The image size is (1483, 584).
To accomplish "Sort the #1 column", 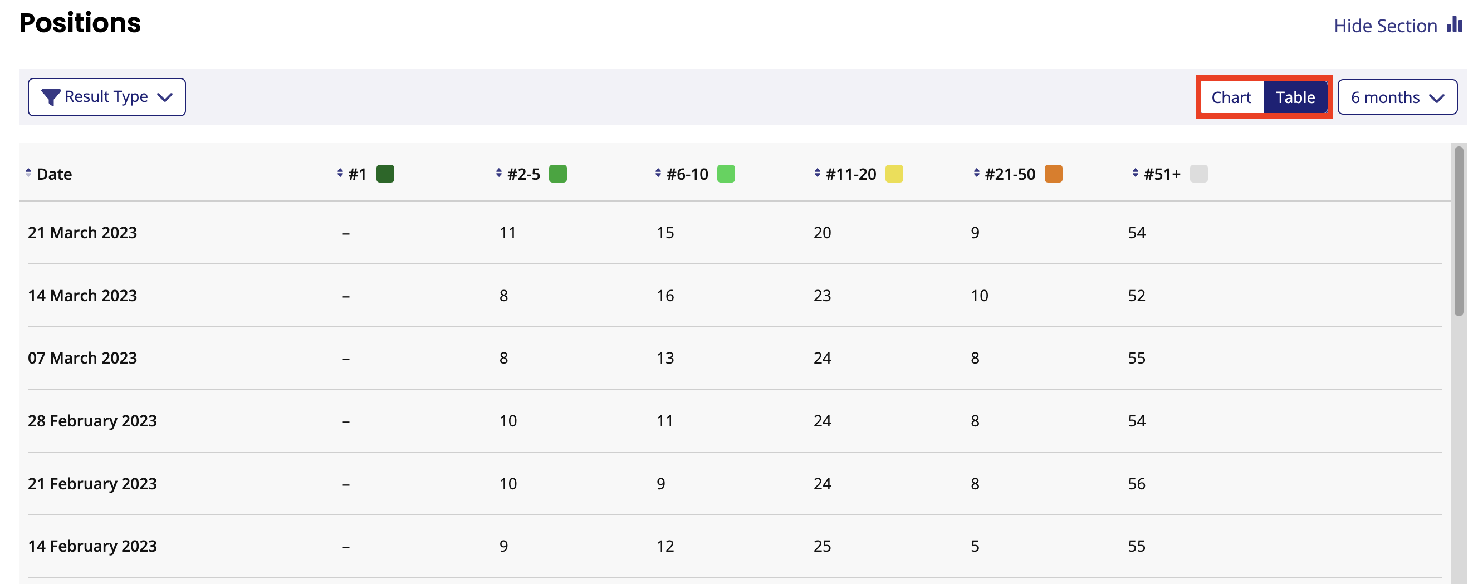I will (x=340, y=173).
